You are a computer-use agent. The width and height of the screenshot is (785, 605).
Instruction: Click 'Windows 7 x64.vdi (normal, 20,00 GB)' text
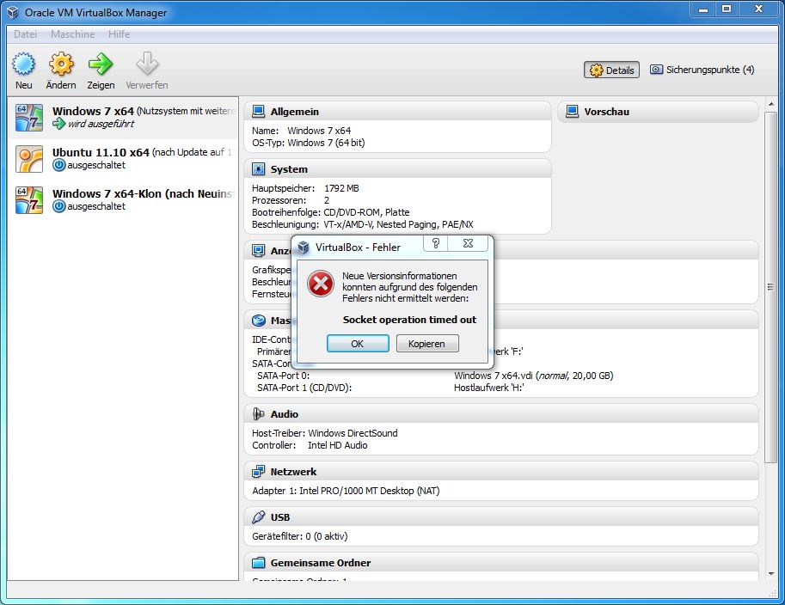pyautogui.click(x=534, y=376)
